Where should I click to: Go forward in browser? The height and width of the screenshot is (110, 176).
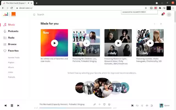pyautogui.click(x=7, y=8)
